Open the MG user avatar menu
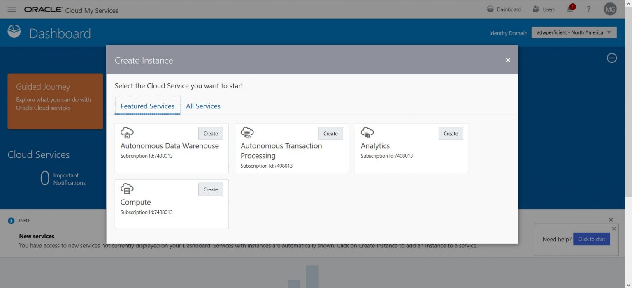The image size is (632, 288). click(610, 9)
